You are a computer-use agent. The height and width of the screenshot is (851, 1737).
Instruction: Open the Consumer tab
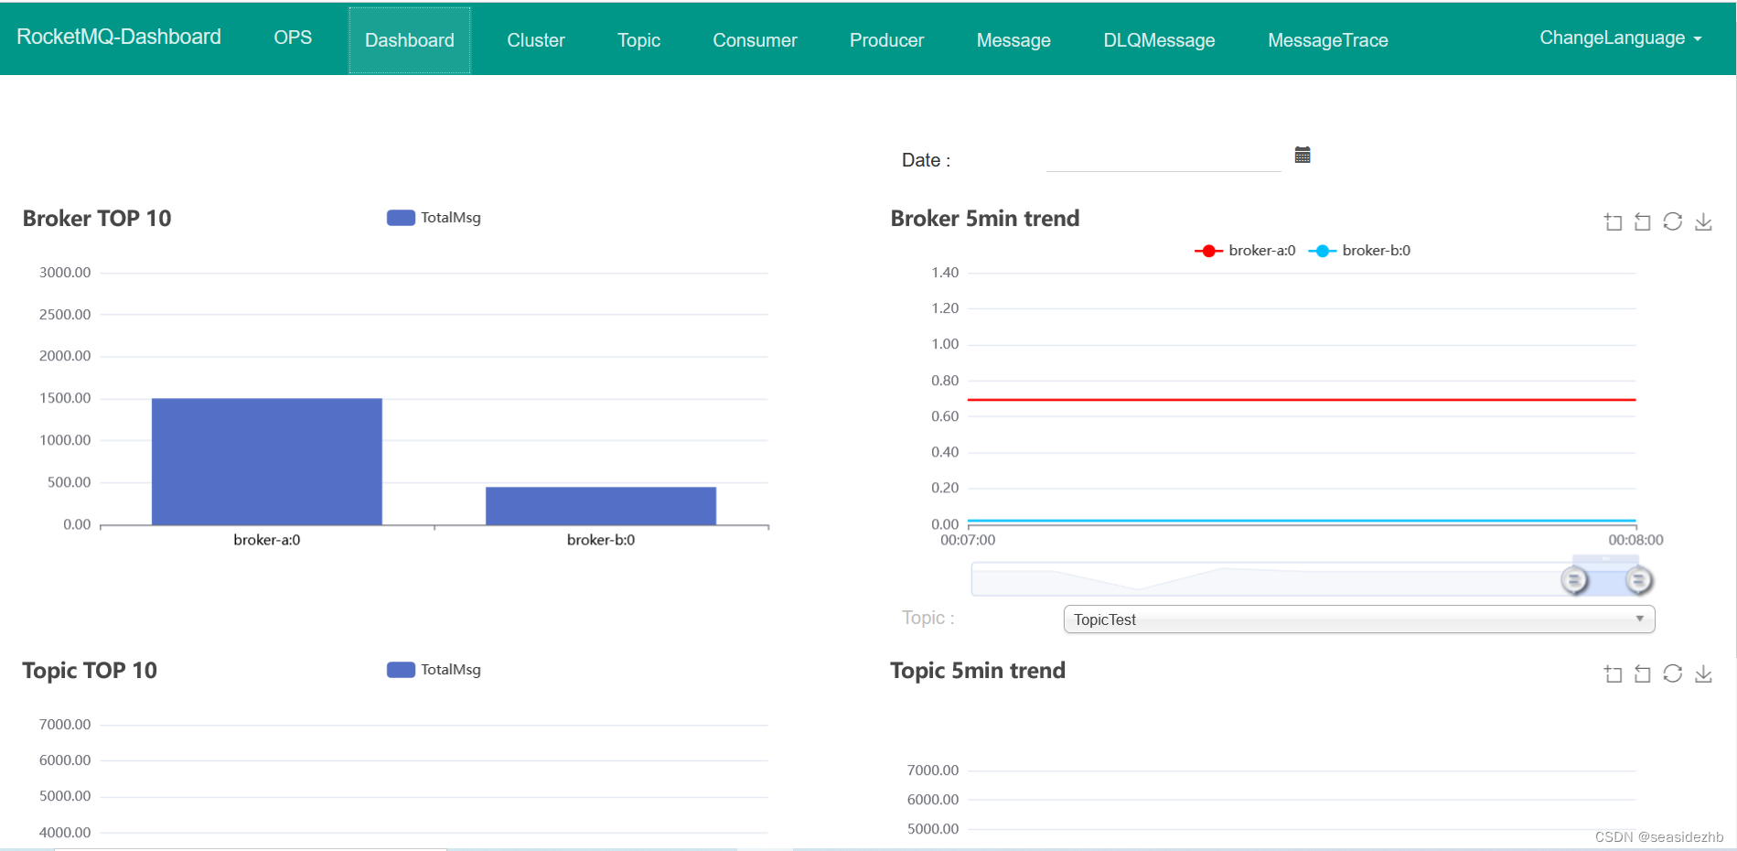point(755,40)
